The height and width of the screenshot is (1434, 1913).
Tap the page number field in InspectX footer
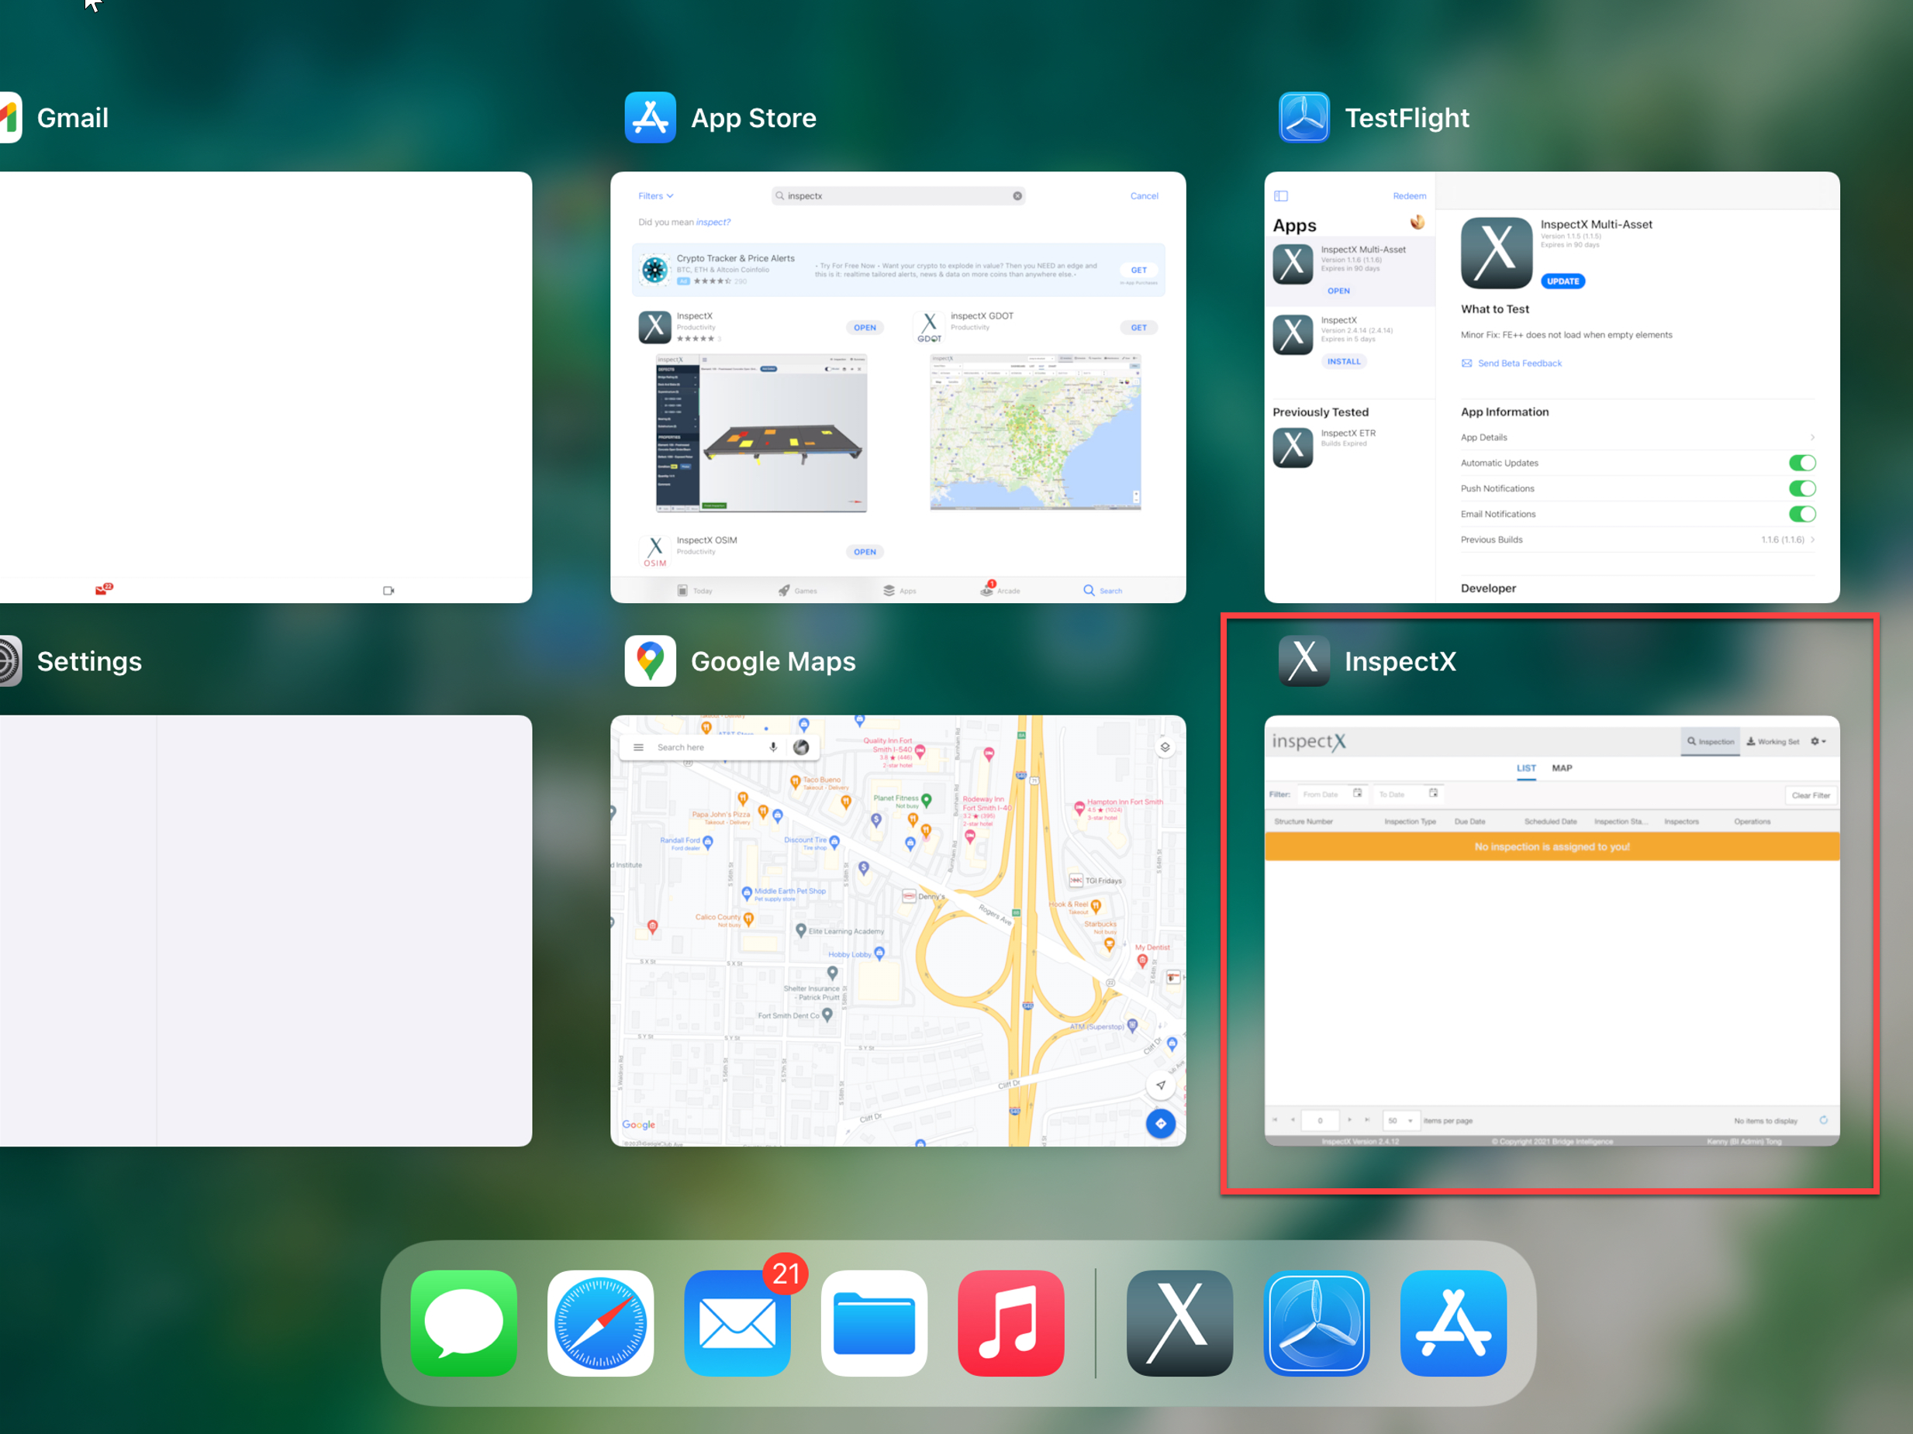tap(1320, 1120)
